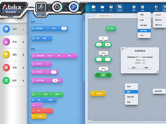The image size is (166, 124).
Task: Click the speed value 30 on motor block
Action: [64, 28]
